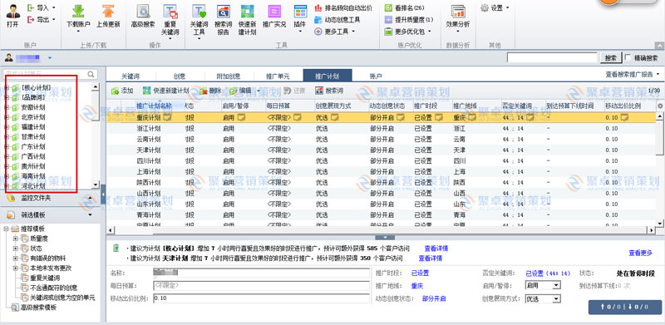This screenshot has width=665, height=325.
Task: Select 广东计划 in plan tree
Action: 33,146
